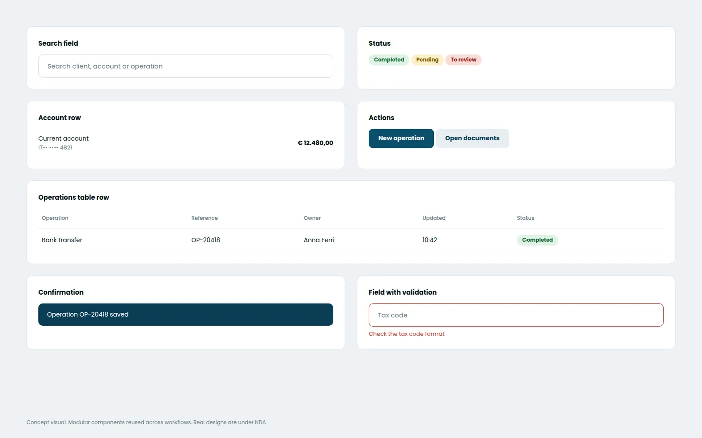Click the Account row heading

pos(59,118)
